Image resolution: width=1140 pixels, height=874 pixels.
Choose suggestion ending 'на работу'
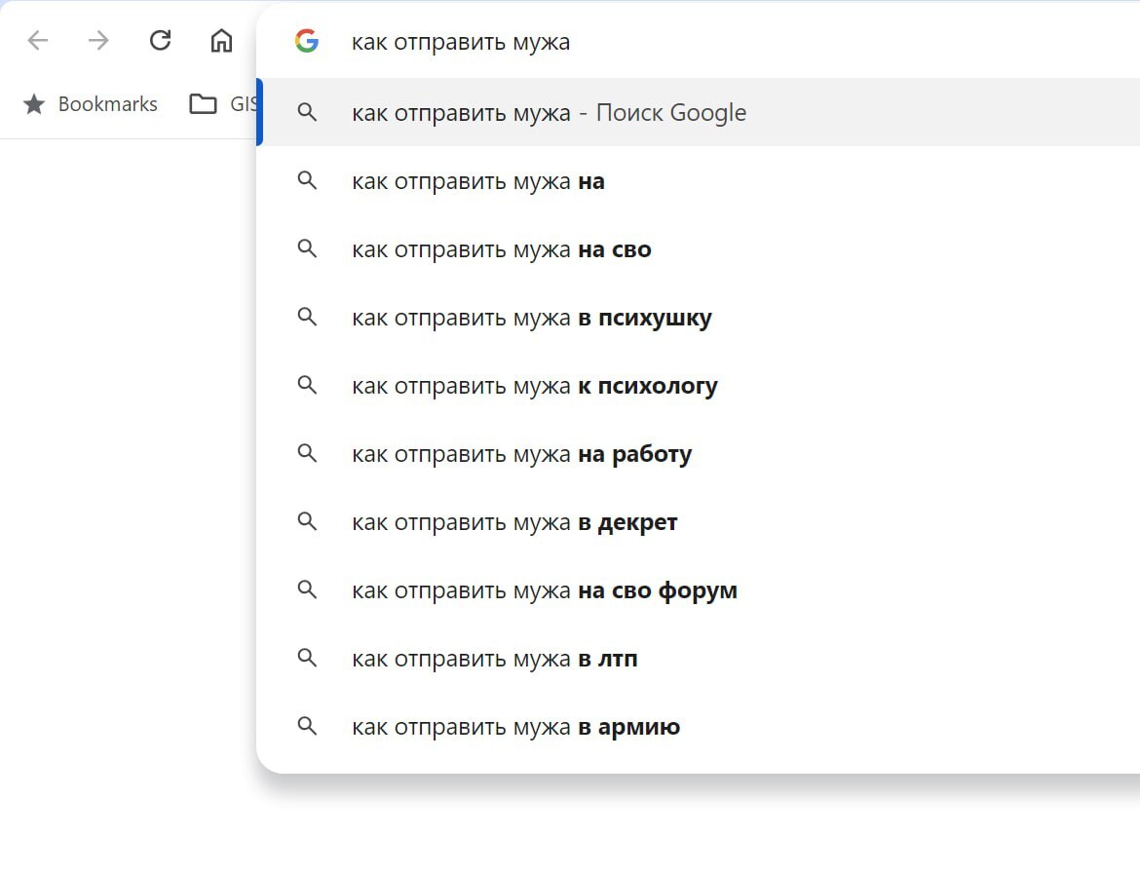tap(522, 454)
